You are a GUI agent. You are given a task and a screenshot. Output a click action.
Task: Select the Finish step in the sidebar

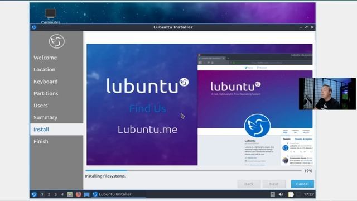pyautogui.click(x=56, y=141)
